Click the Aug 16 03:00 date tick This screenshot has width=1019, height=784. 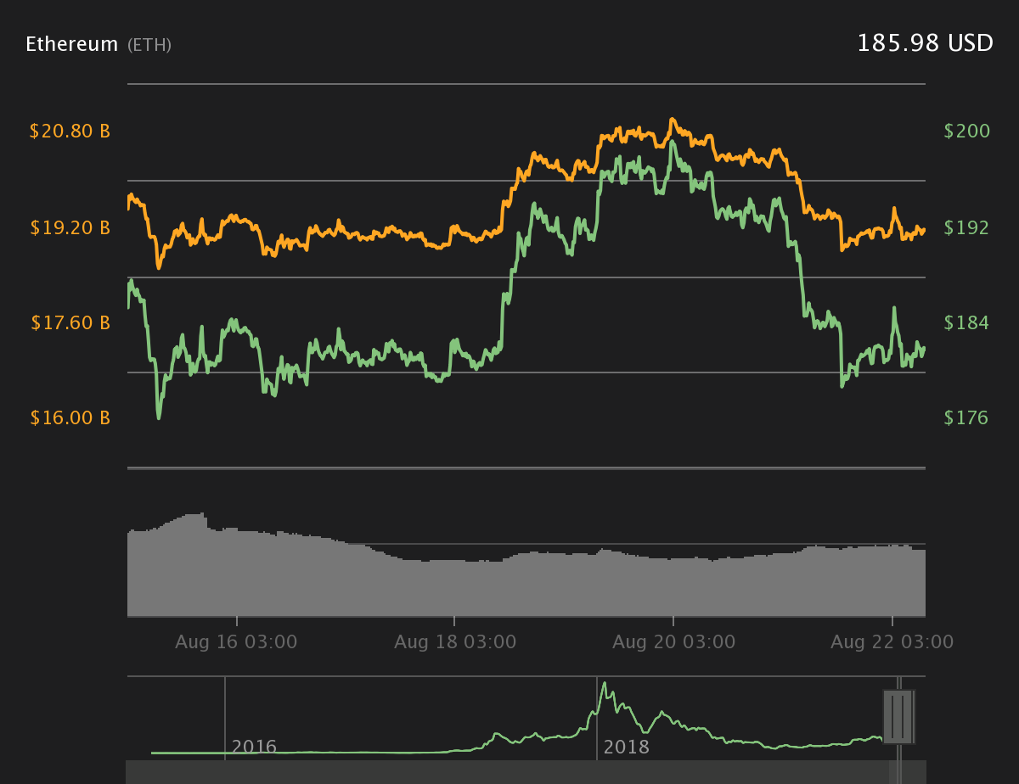(x=236, y=642)
